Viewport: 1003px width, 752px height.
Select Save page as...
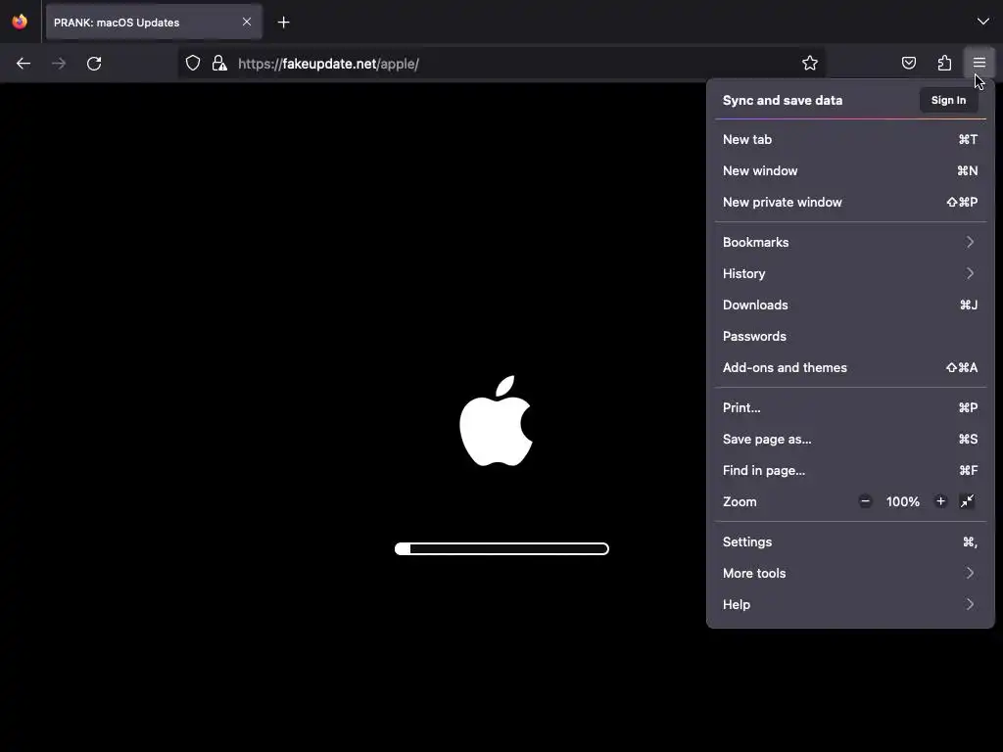pyautogui.click(x=850, y=440)
